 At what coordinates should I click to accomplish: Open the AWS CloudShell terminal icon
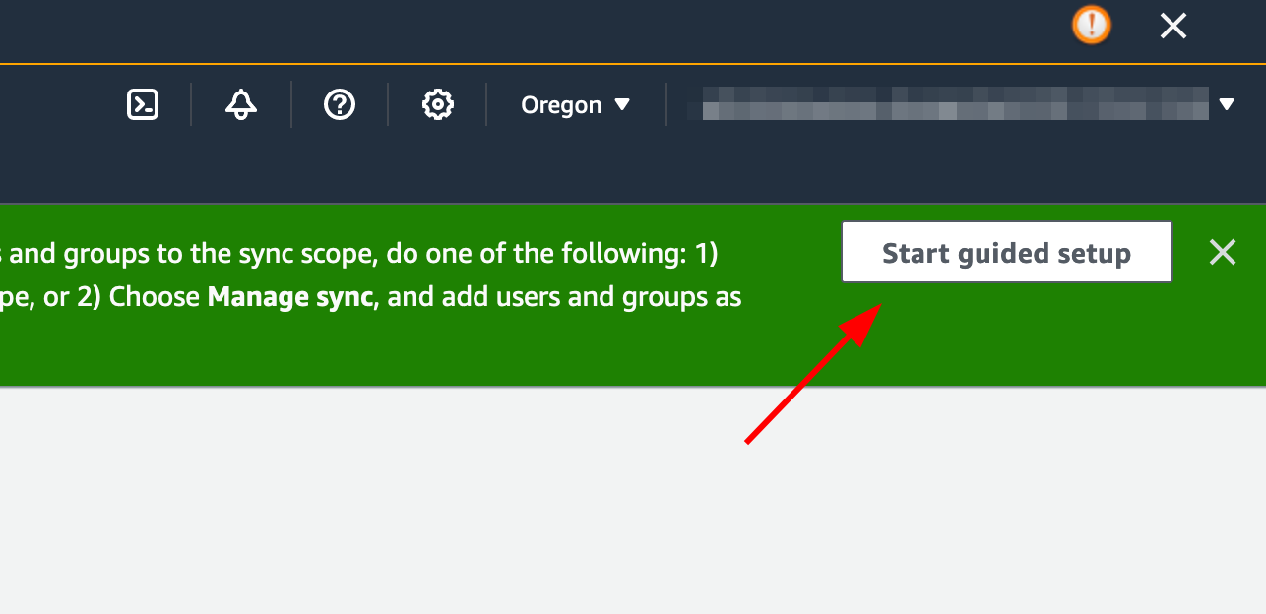143,104
